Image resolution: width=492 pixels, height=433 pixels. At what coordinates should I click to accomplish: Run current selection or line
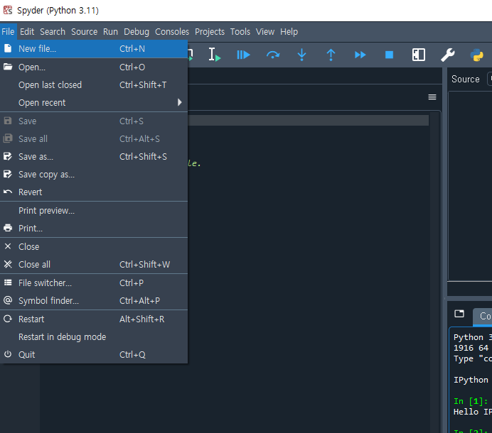pyautogui.click(x=215, y=55)
